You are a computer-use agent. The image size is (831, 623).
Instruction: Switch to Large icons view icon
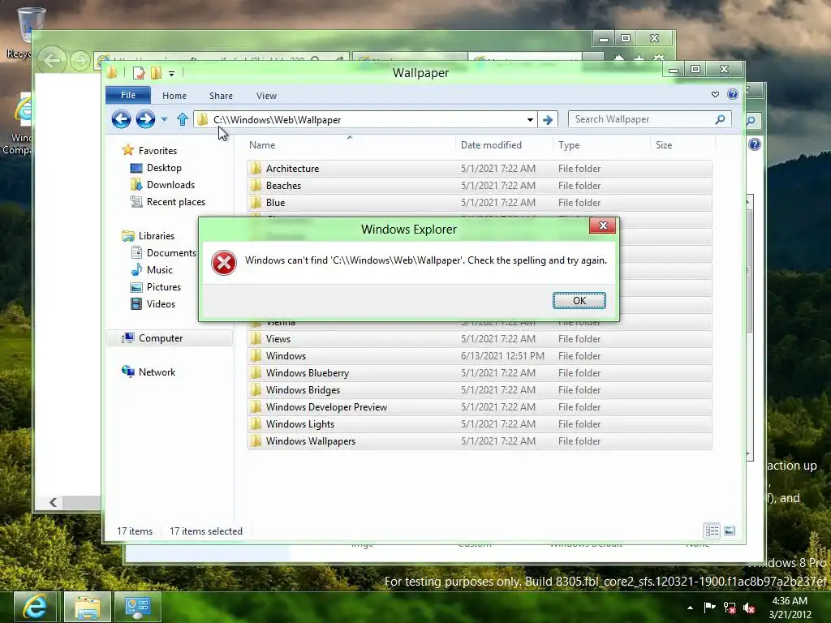tap(730, 531)
